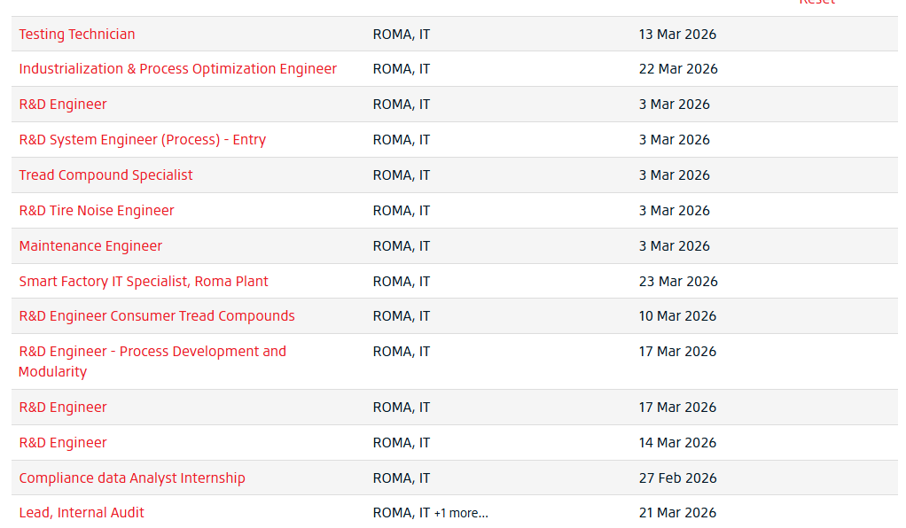
Task: Click the 22 Mar 2026 date cell
Action: [678, 69]
